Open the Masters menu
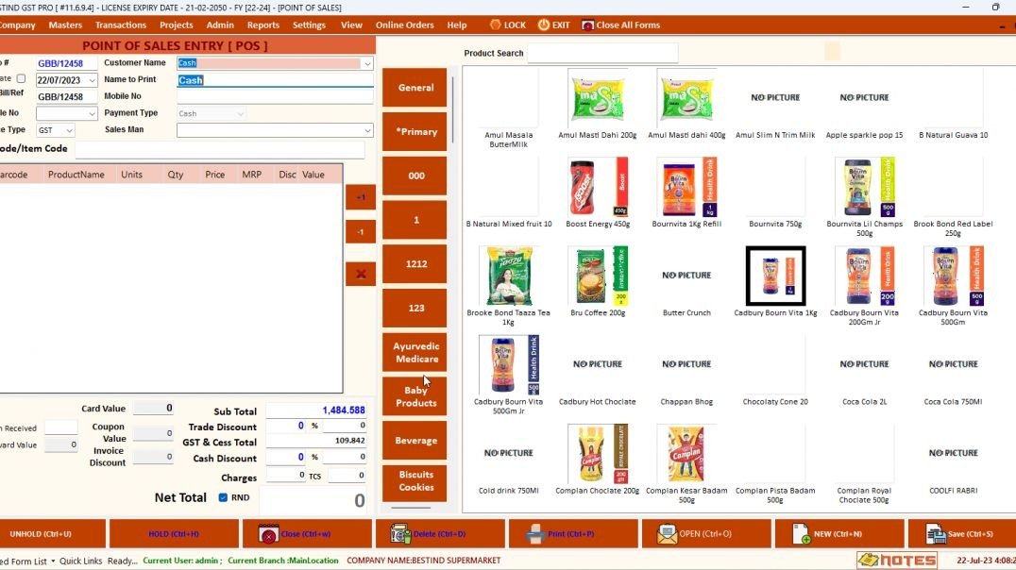Screen dimensions: 1016x570 tap(65, 25)
